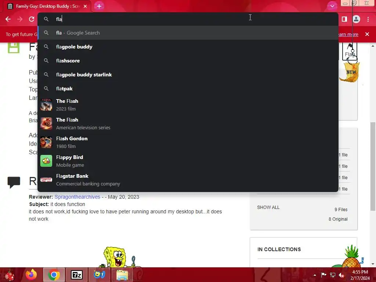Show hidden system tray icons arrow
The width and height of the screenshot is (376, 282).
pos(315,275)
